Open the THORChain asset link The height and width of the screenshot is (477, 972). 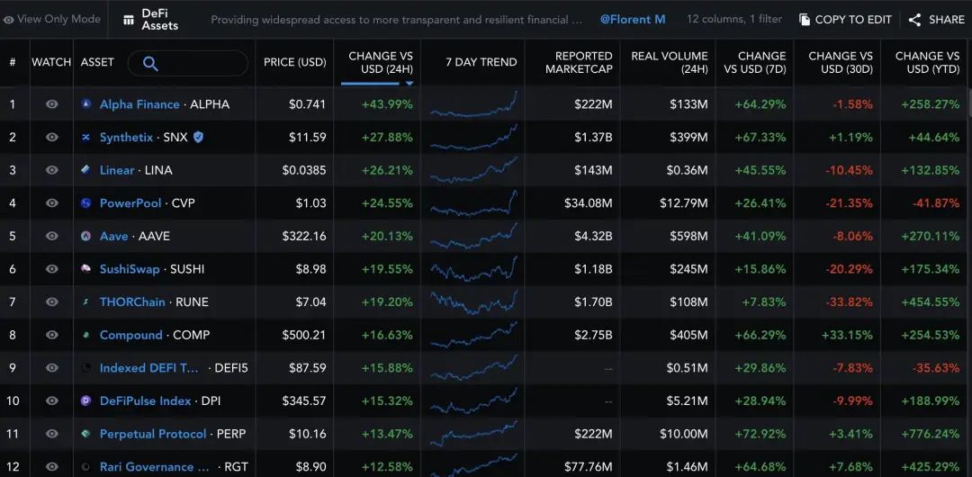(x=132, y=302)
